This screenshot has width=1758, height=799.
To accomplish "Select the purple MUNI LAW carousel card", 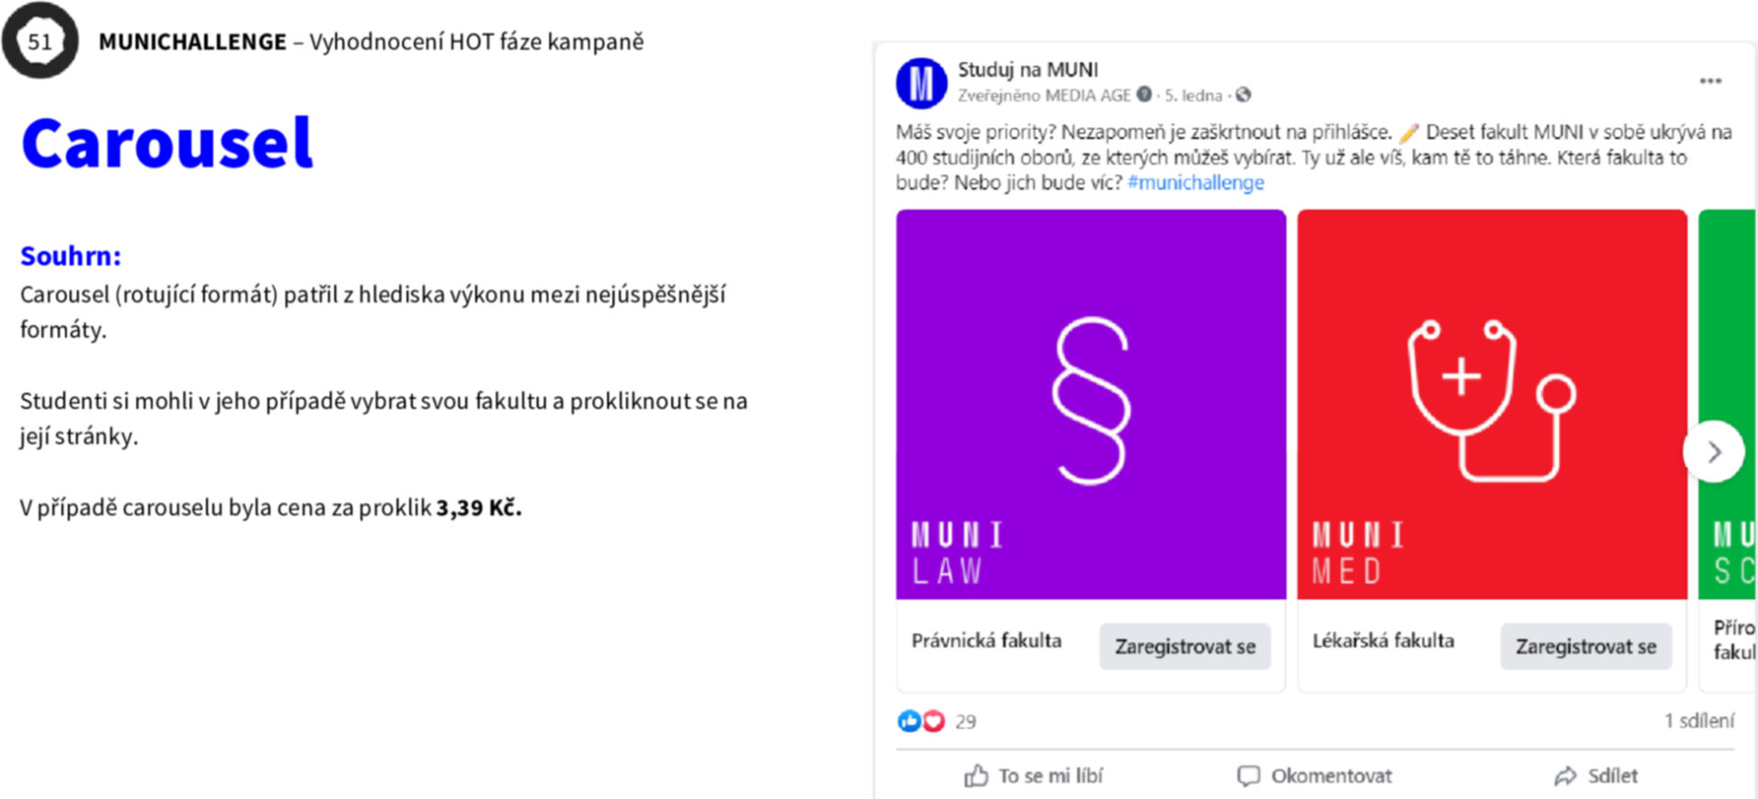I will pos(1091,405).
